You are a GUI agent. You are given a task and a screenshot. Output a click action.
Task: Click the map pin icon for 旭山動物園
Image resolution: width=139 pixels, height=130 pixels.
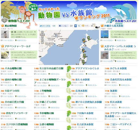pos(16,40)
